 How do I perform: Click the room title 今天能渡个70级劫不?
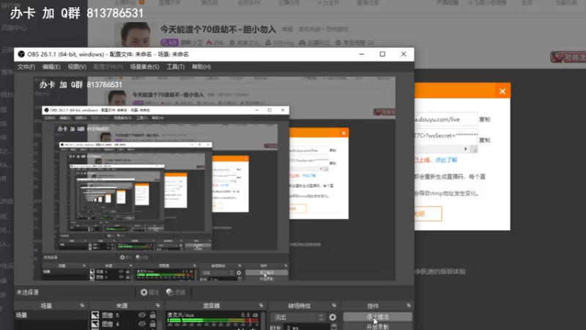(218, 29)
